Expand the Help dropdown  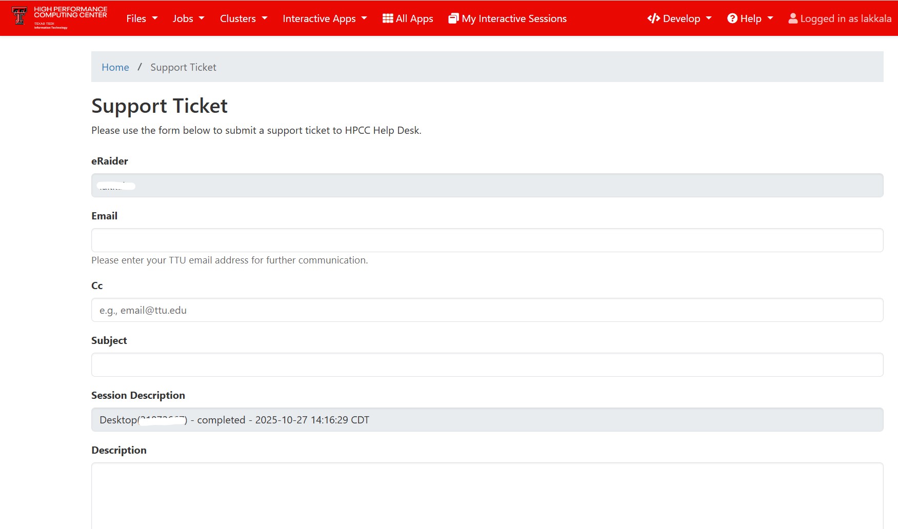(x=750, y=18)
